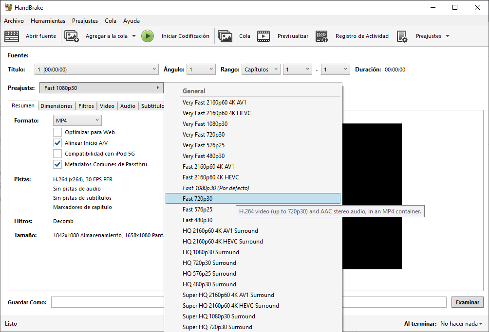The width and height of the screenshot is (489, 332).
Task: Open the ending chapter dropdown
Action: (x=336, y=70)
